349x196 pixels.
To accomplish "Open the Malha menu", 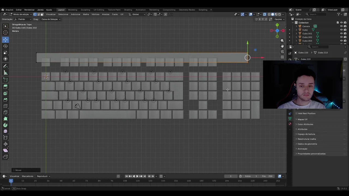I will tap(86, 14).
